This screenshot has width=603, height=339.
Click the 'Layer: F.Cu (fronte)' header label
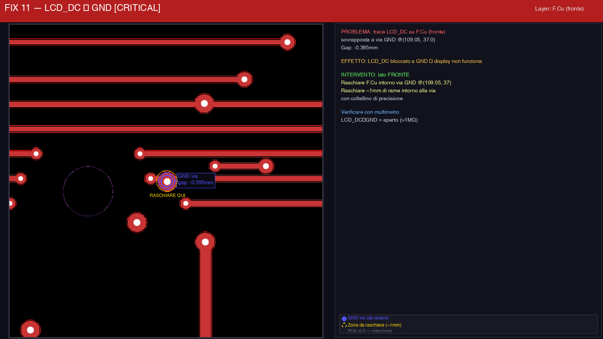pyautogui.click(x=559, y=9)
